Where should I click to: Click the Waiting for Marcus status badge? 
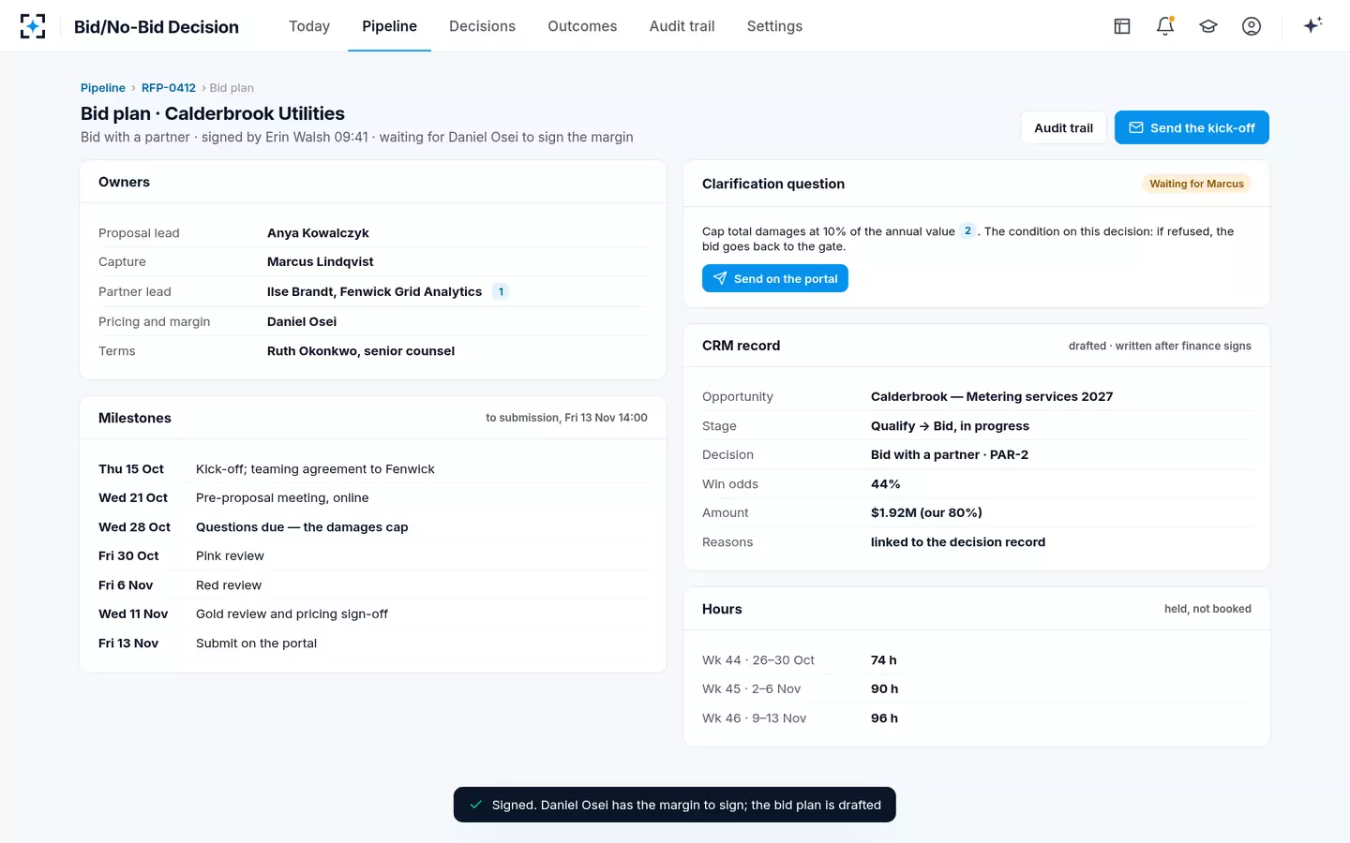1196,184
